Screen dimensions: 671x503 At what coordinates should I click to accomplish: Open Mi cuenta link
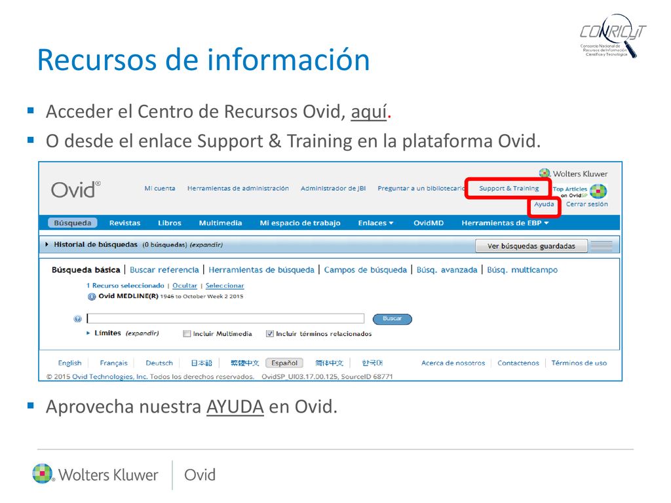pyautogui.click(x=160, y=188)
